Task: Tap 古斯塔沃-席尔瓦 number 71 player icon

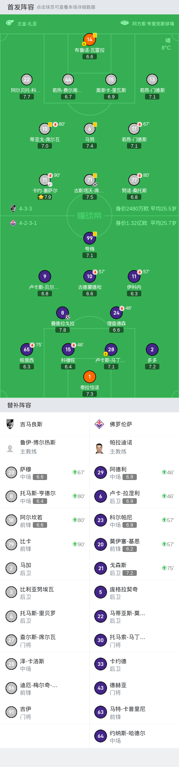Action: [x=90, y=180]
